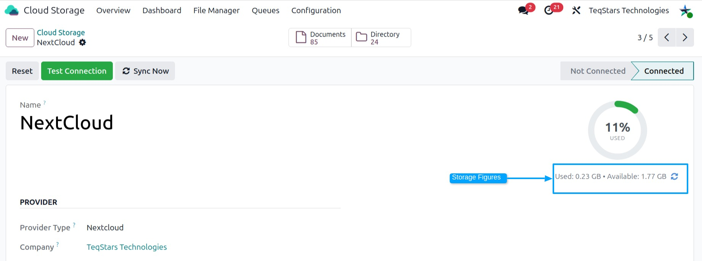Refresh storage figures with the blue refresh icon
This screenshot has width=702, height=261.
point(674,176)
